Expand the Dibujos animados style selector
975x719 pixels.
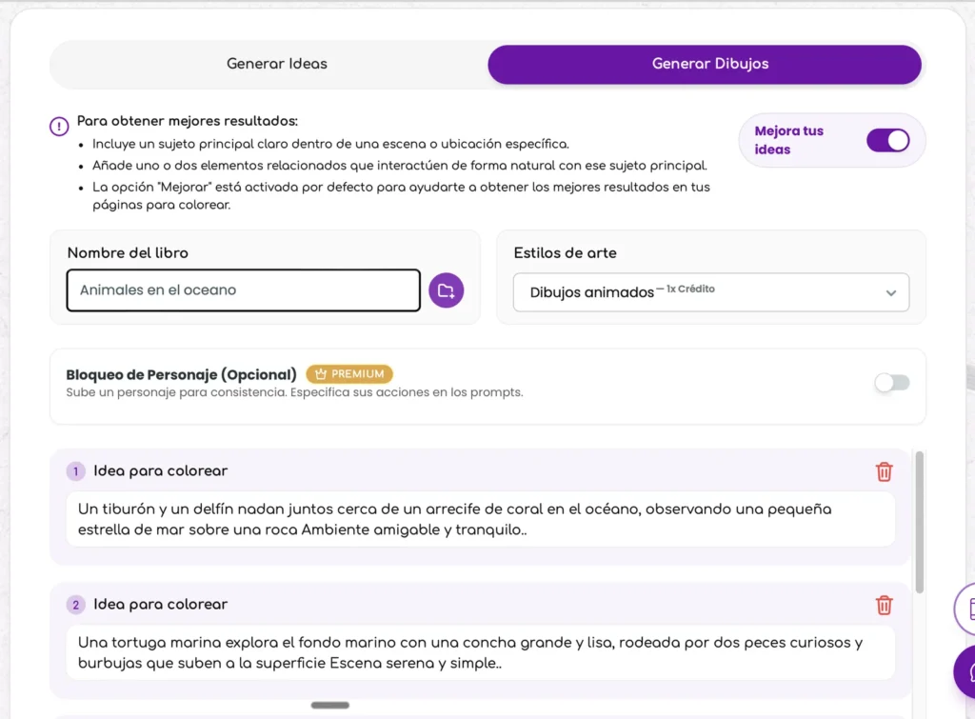pos(710,292)
